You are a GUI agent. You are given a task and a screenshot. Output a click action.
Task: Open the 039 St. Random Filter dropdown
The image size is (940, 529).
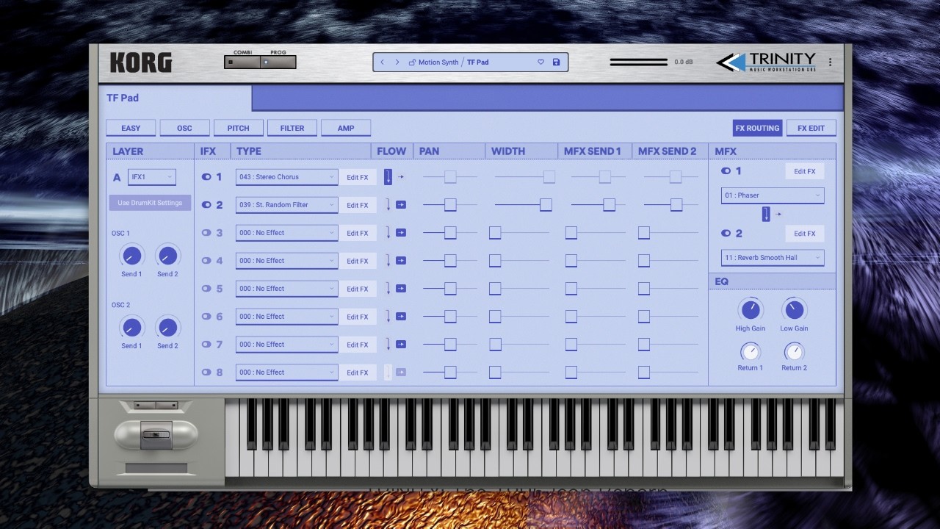click(x=286, y=205)
